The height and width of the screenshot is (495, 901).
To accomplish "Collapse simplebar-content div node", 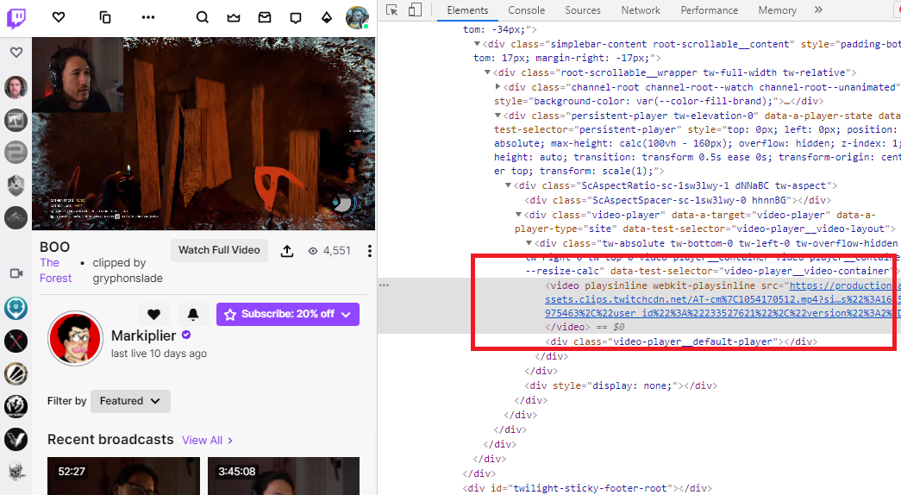I will pos(477,44).
